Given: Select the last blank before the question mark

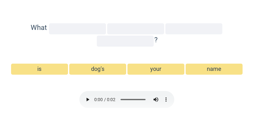Looking at the screenshot, I should point(125,41).
